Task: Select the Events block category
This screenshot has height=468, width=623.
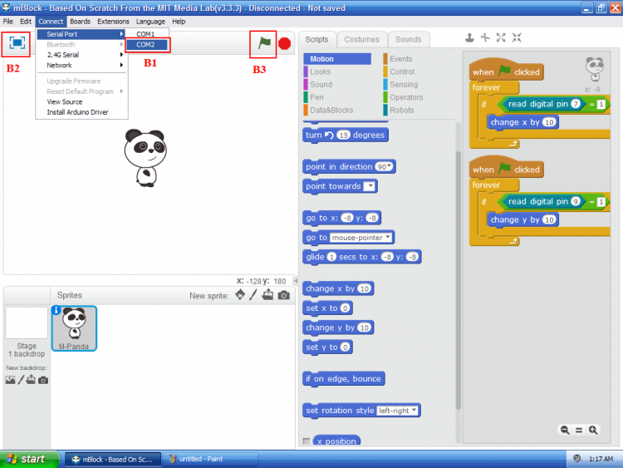Action: coord(417,59)
